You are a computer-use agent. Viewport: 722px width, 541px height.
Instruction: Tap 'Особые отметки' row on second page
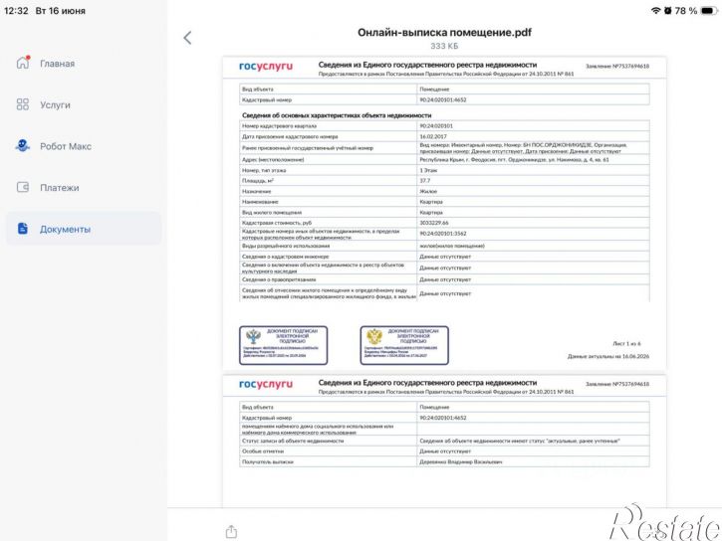pos(444,451)
